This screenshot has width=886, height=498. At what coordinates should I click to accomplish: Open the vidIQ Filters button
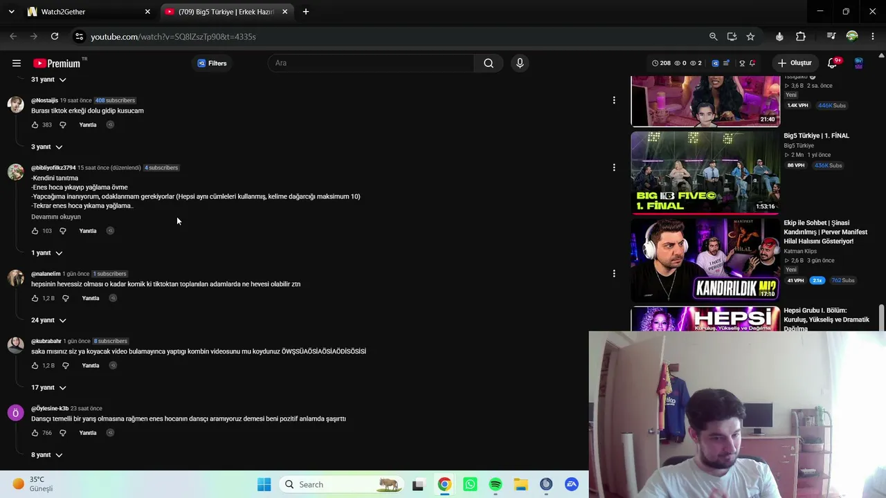click(212, 63)
